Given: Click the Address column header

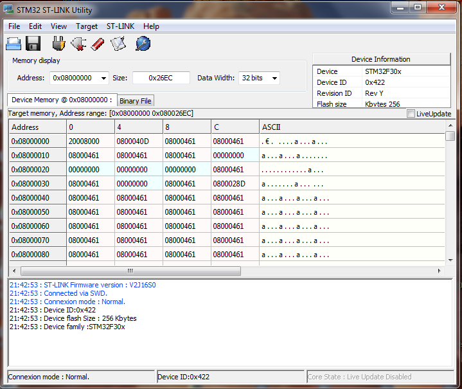Looking at the screenshot, I should 38,127.
